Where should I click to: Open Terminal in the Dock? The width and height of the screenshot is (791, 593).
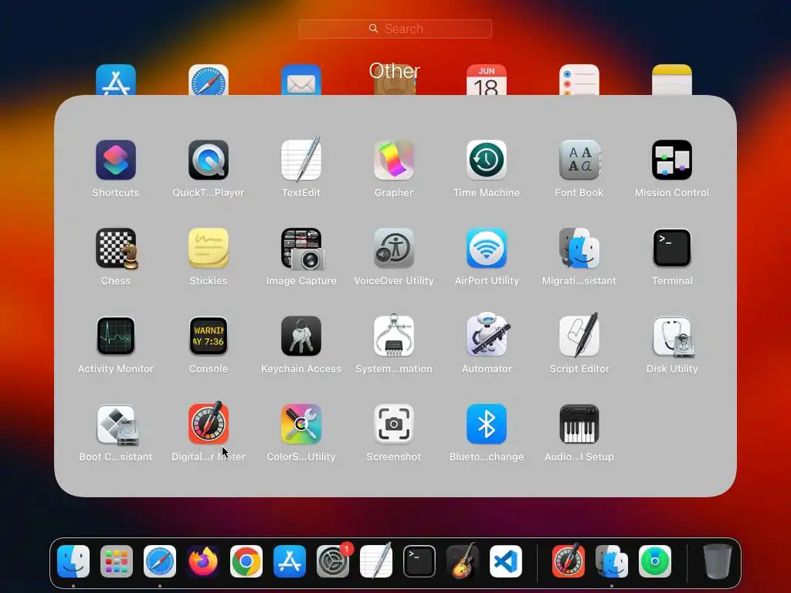[419, 561]
